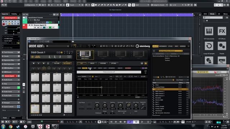Go to project start in transport bar
The image size is (230, 129).
[111, 122]
